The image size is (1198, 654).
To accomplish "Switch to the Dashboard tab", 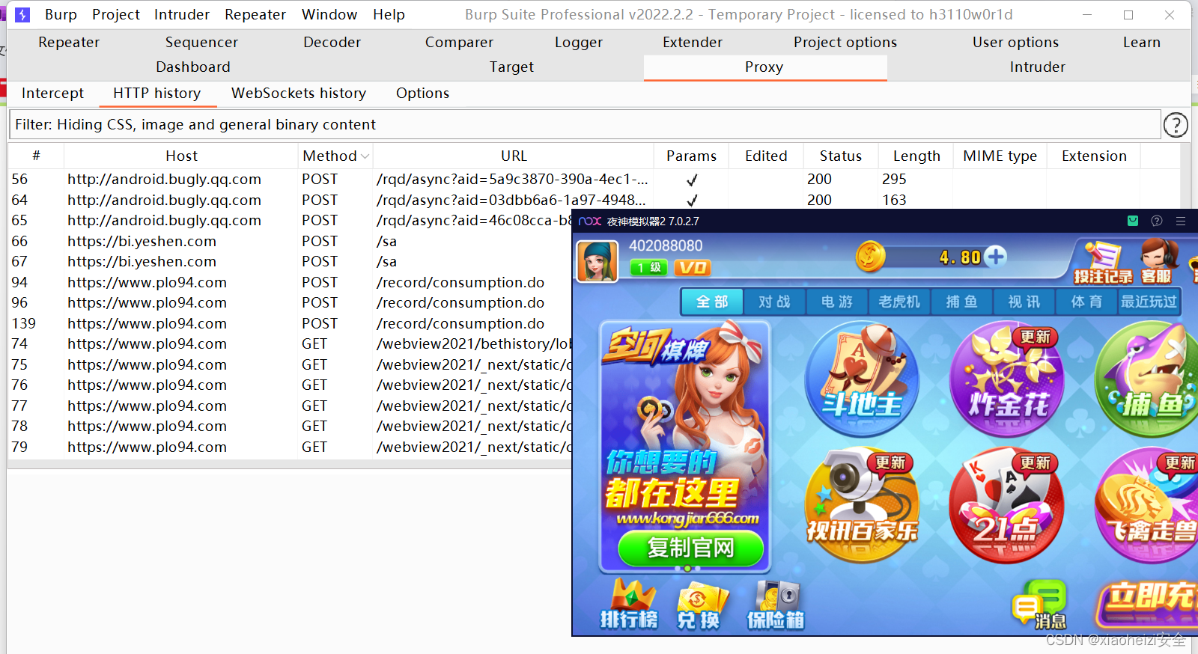I will click(x=193, y=67).
